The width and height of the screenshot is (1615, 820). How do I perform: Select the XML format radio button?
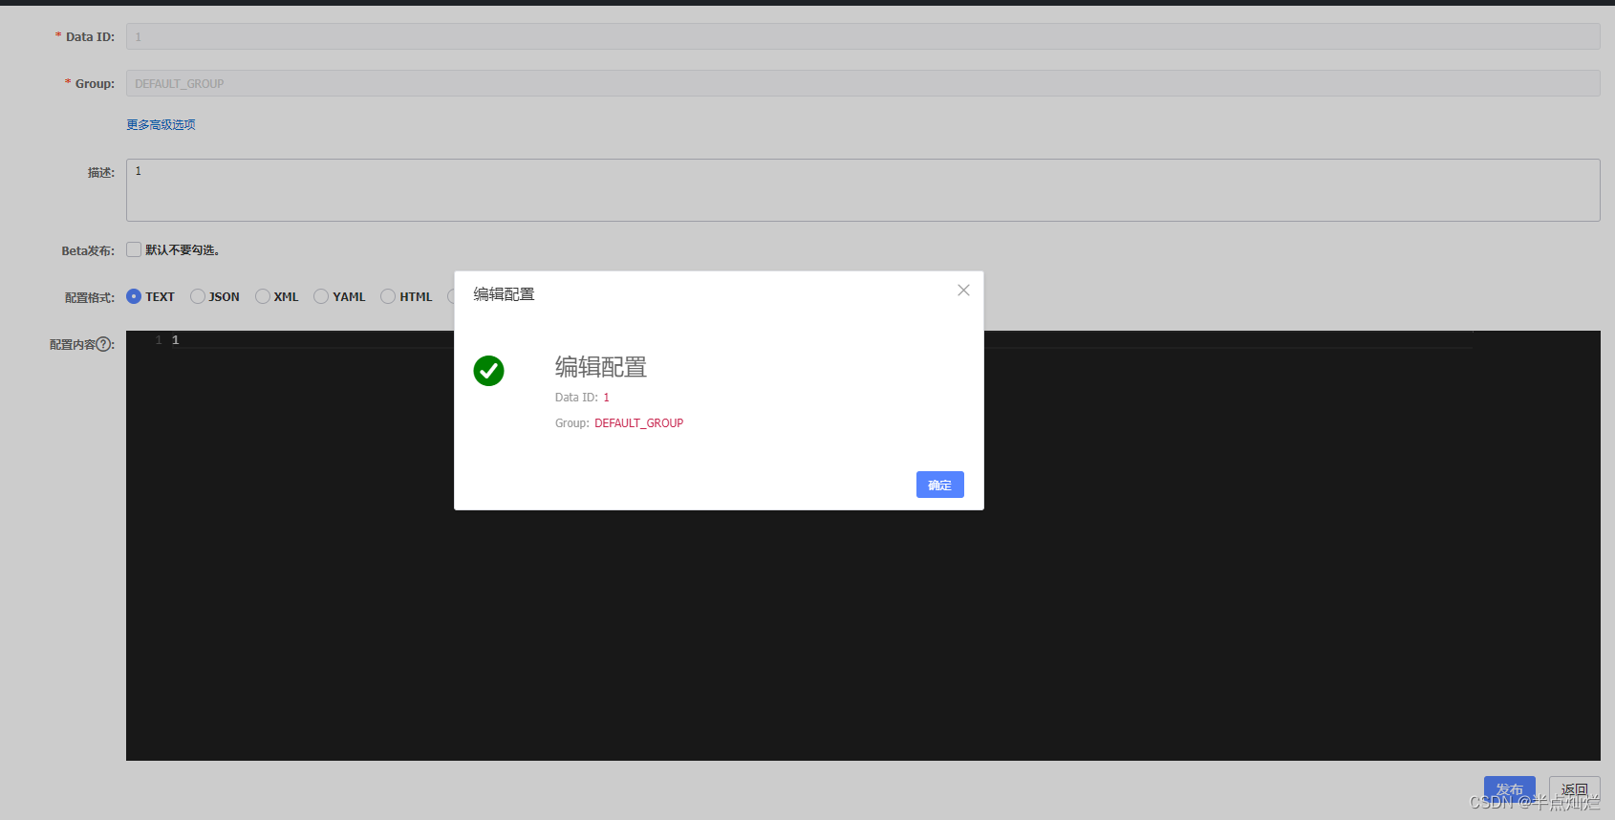click(x=263, y=296)
